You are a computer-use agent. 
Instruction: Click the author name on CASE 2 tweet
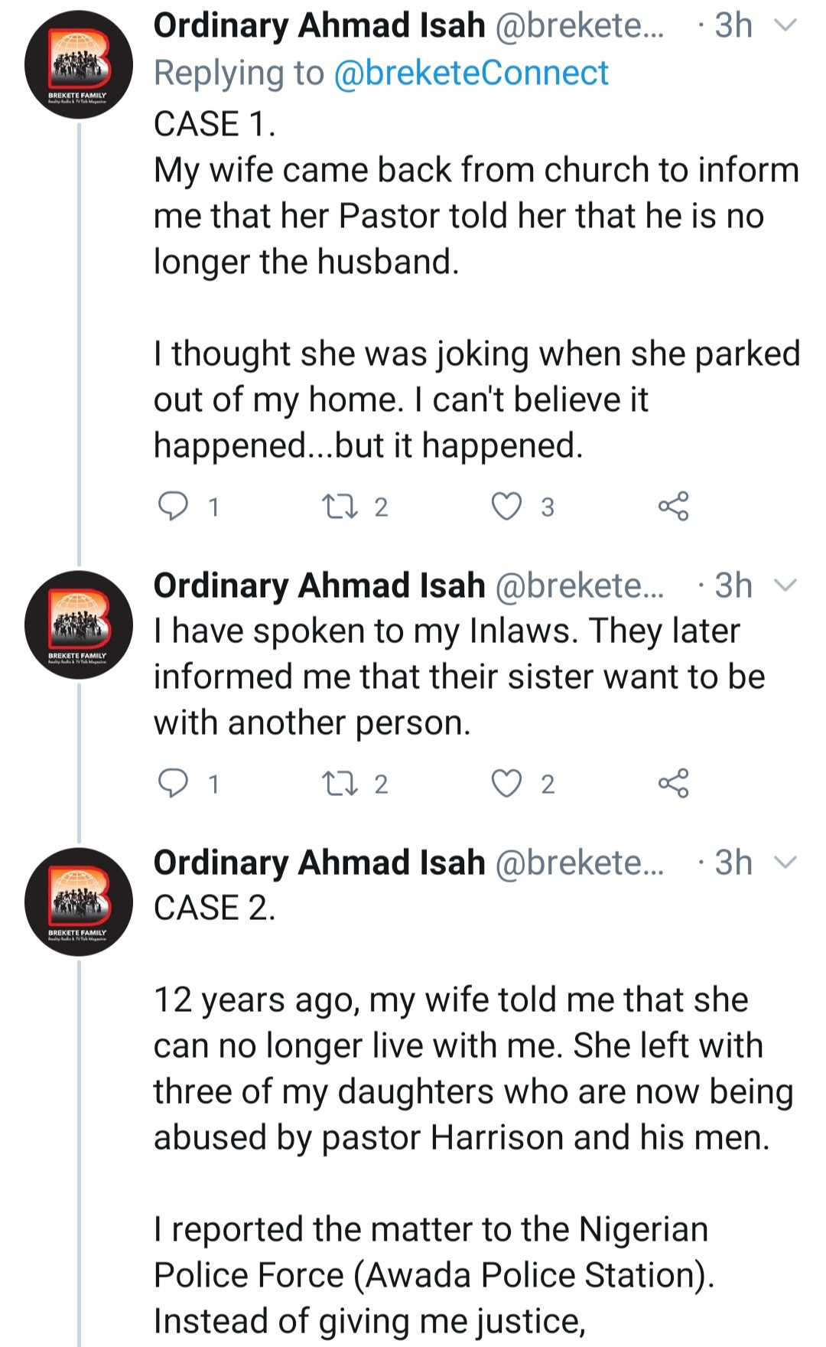pyautogui.click(x=319, y=863)
